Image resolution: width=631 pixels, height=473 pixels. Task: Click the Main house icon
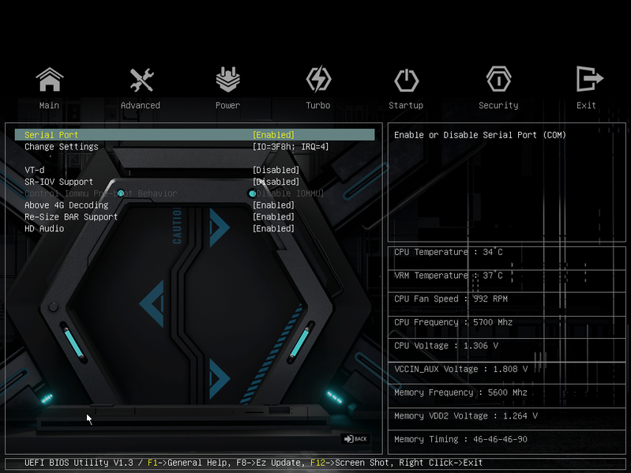pos(50,79)
